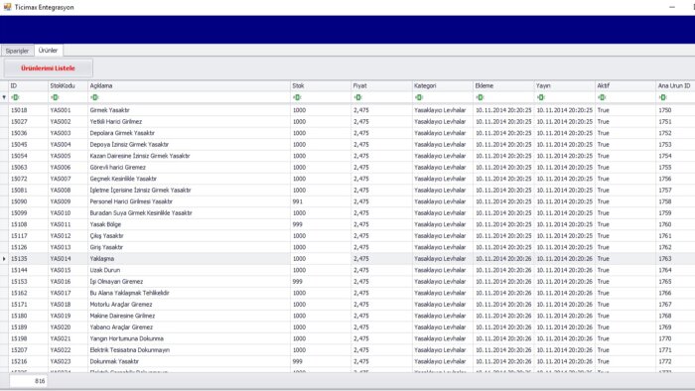Sort by the StokKodu column header
Image resolution: width=695 pixels, height=391 pixels.
pyautogui.click(x=68, y=86)
